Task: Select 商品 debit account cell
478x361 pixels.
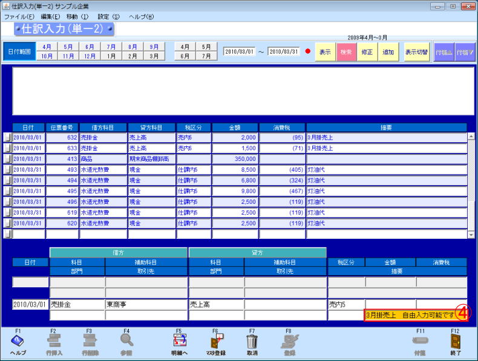Action: [x=103, y=158]
